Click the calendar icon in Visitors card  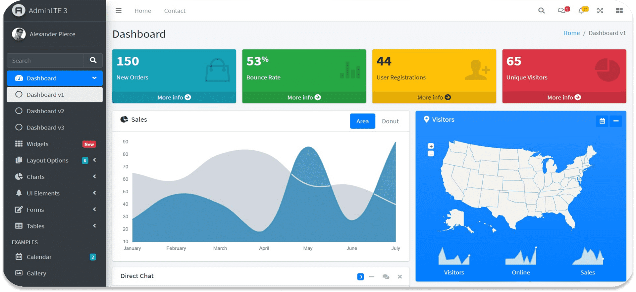coord(602,121)
